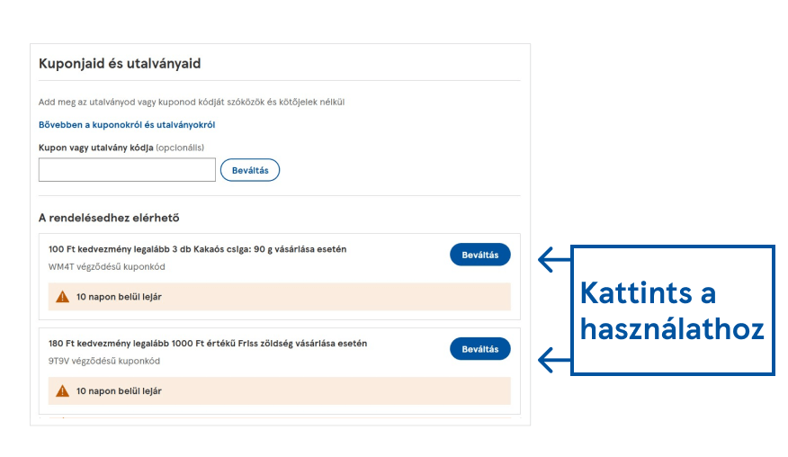Click the coupon code input field
Screen dimensions: 788x457
point(127,170)
